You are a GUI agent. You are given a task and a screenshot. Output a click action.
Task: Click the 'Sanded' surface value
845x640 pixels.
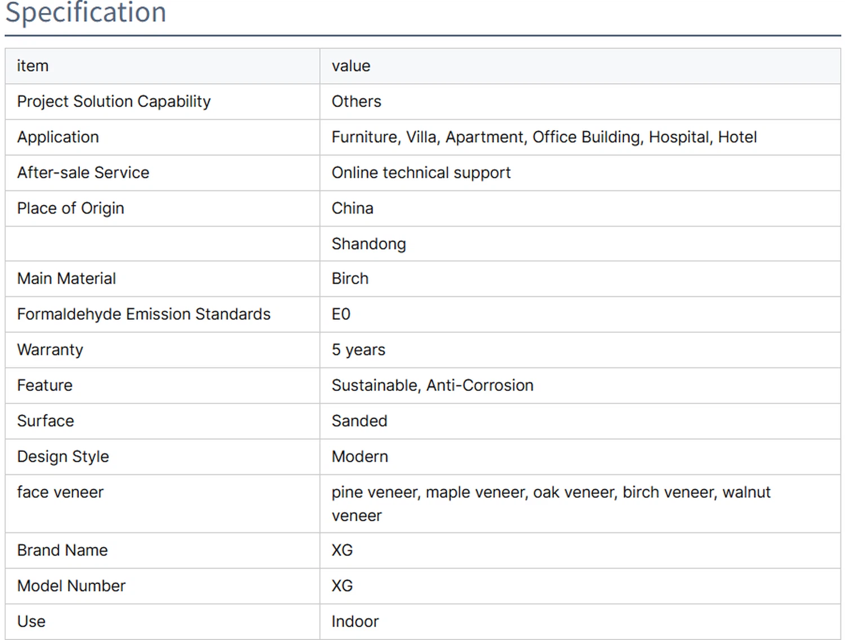pos(359,421)
